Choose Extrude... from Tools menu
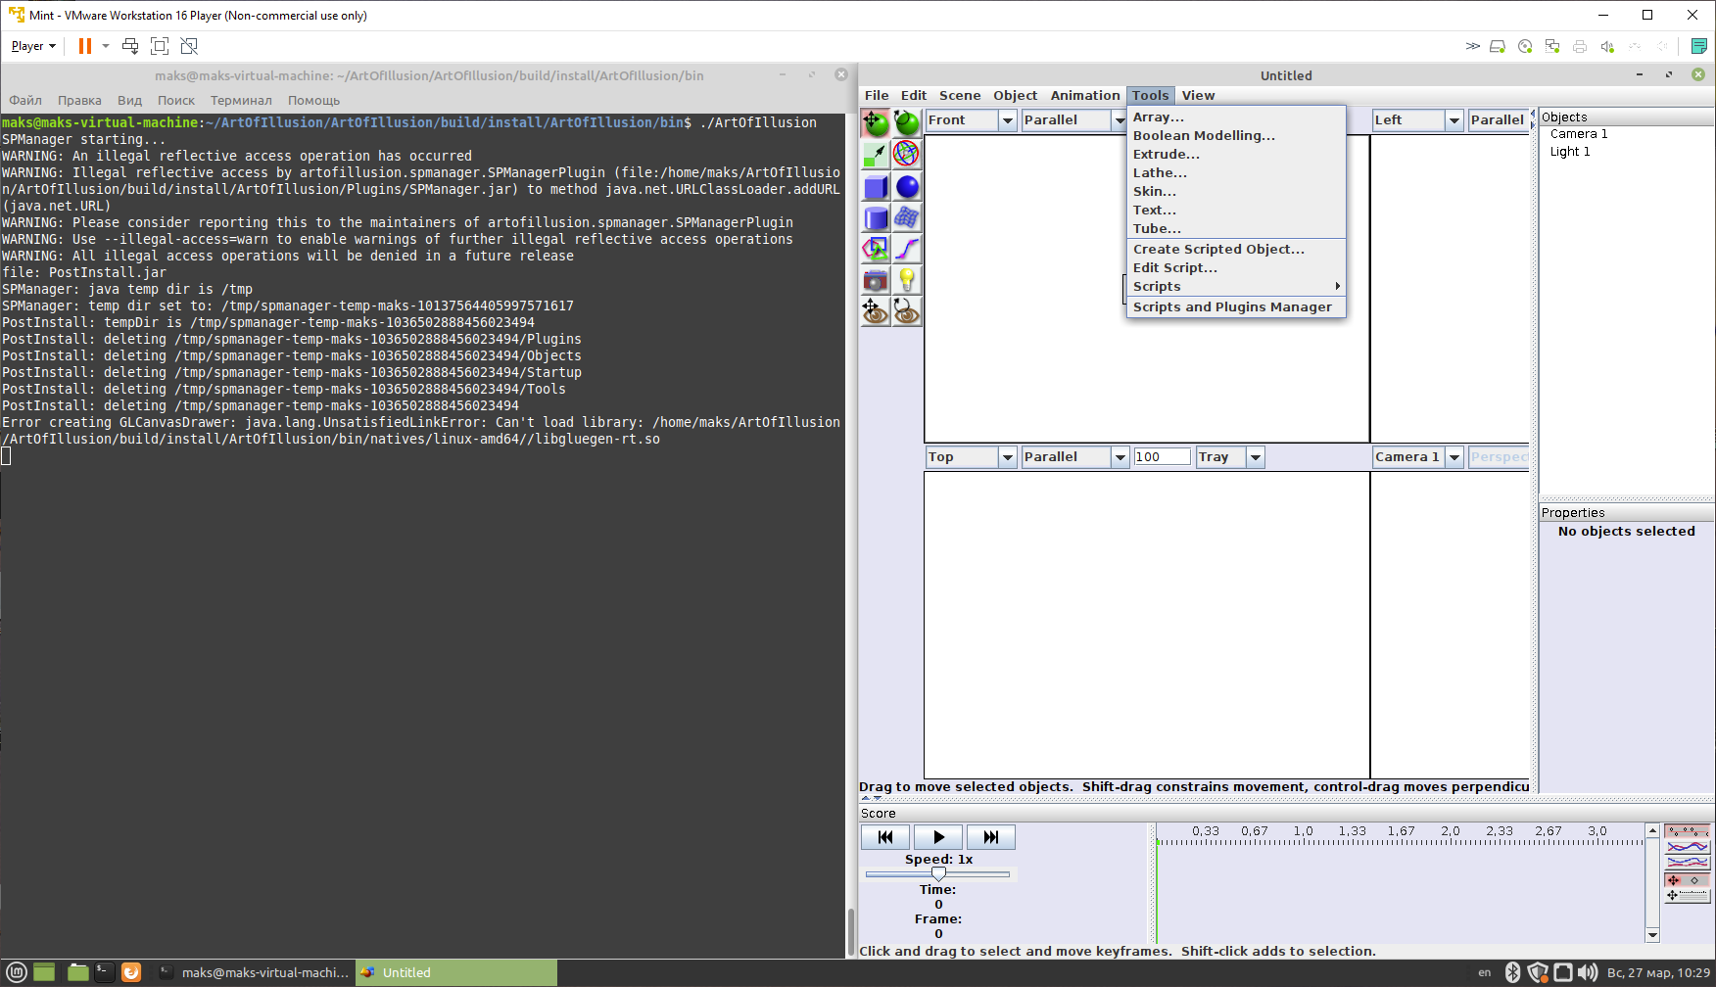This screenshot has width=1716, height=987. [x=1236, y=154]
